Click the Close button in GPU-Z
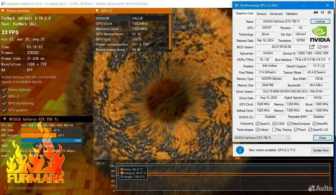 pos(322,138)
